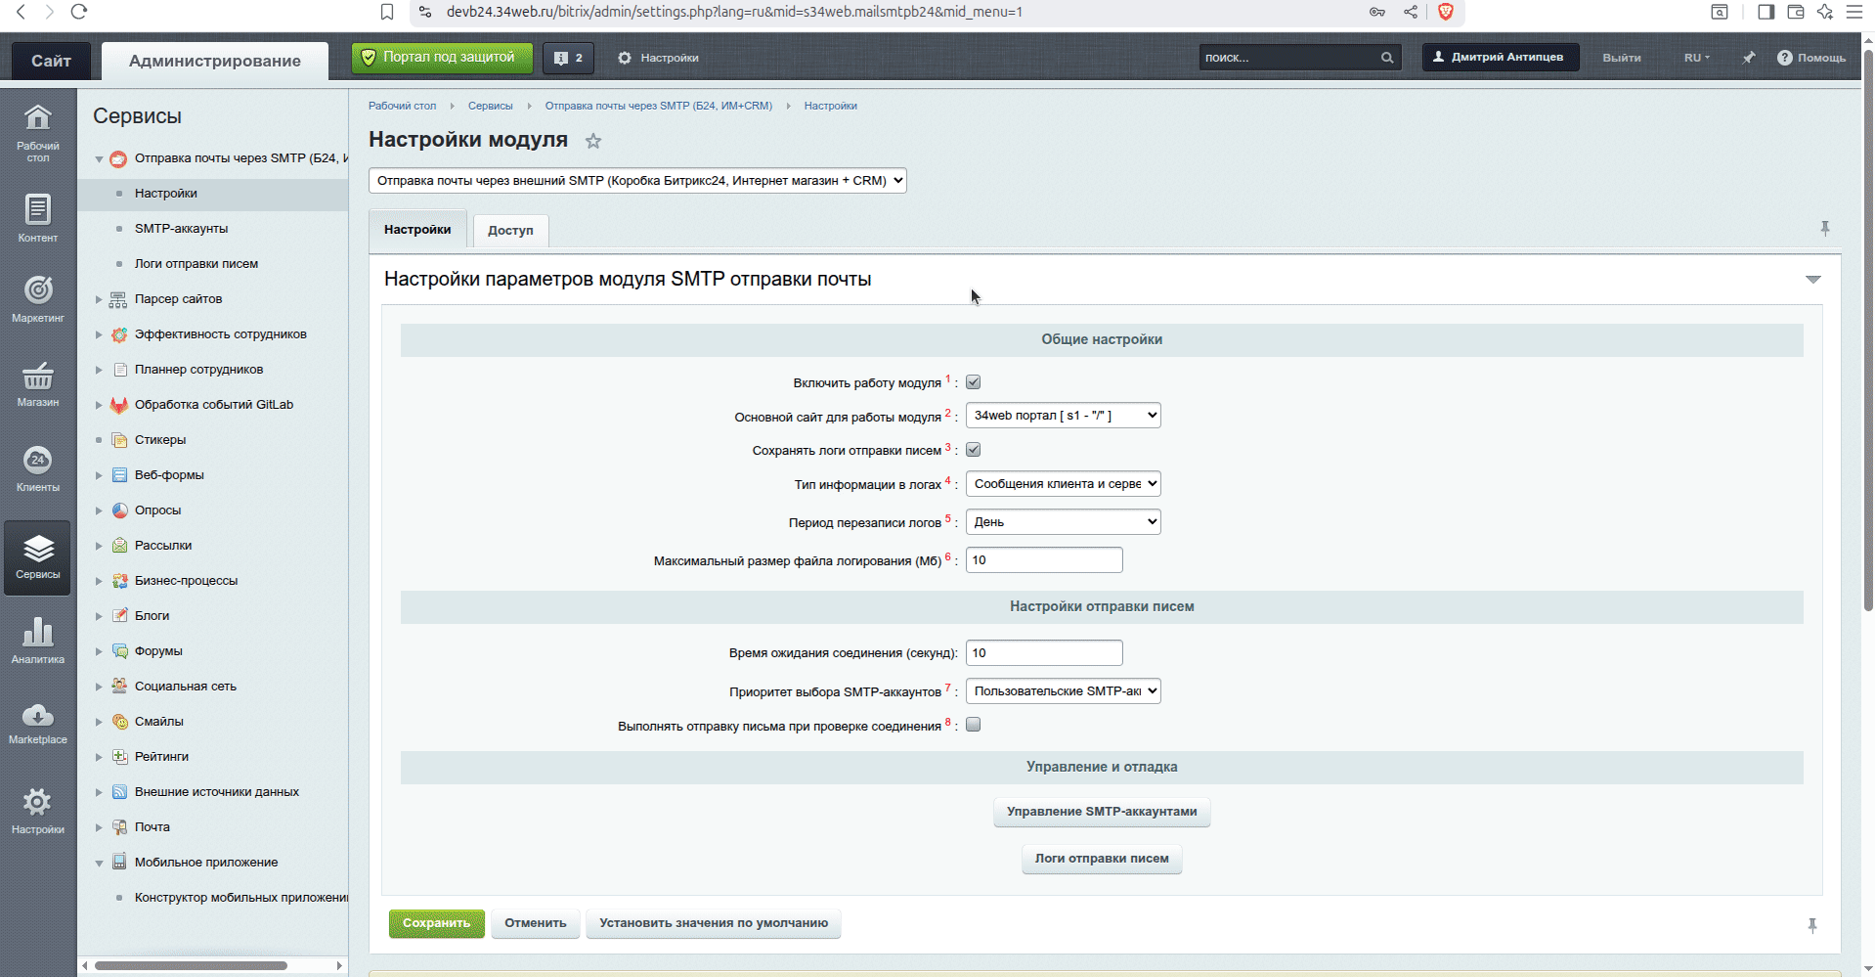1875x977 pixels.
Task: Add page to favorites with star icon
Action: tap(593, 141)
